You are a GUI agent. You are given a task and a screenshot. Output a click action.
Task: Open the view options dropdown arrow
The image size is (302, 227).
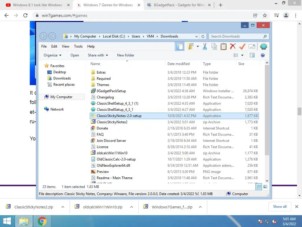(x=242, y=55)
